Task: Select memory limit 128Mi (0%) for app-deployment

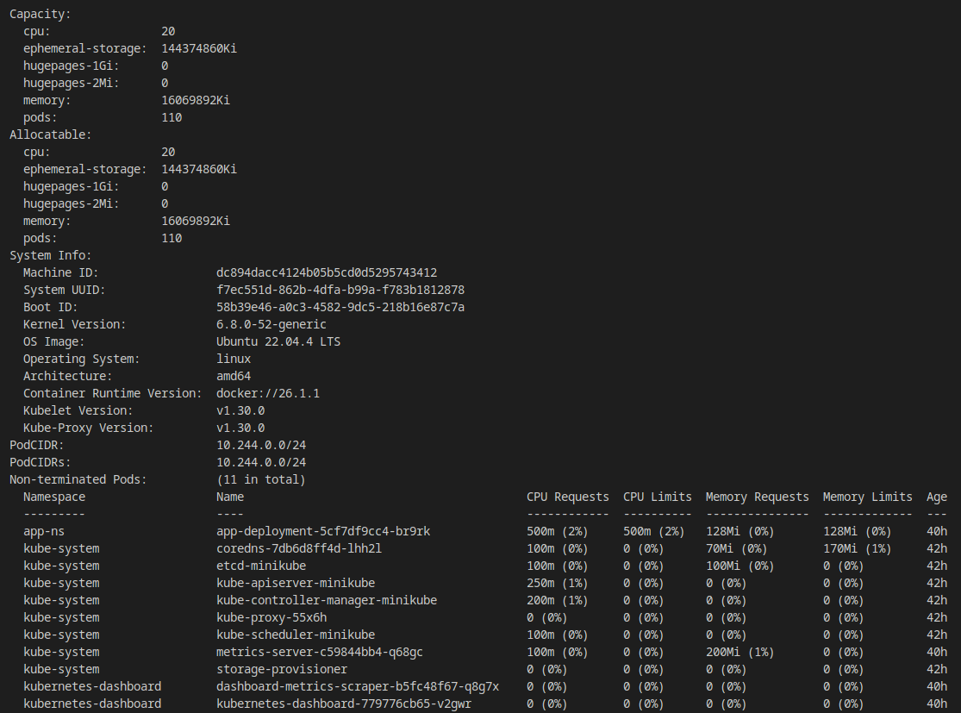Action: point(858,531)
